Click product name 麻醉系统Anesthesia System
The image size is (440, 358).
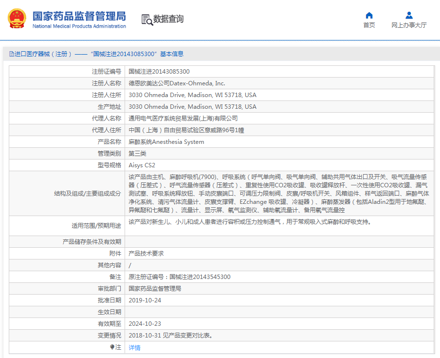coord(166,142)
